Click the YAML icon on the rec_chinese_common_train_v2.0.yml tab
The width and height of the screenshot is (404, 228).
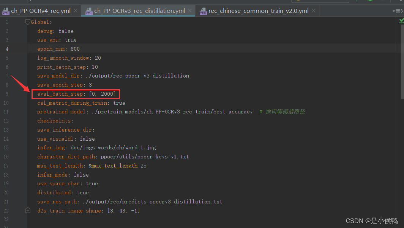(x=203, y=11)
